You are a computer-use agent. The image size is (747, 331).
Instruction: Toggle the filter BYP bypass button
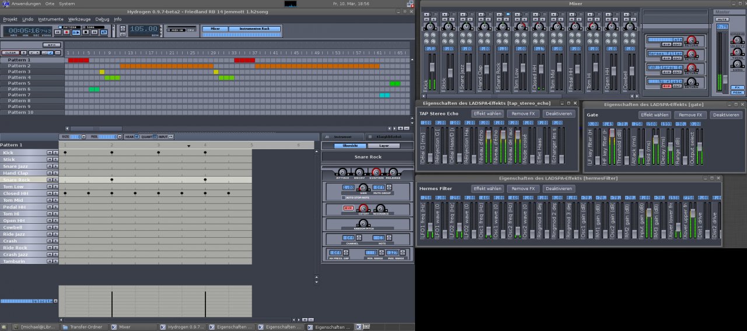(x=349, y=207)
